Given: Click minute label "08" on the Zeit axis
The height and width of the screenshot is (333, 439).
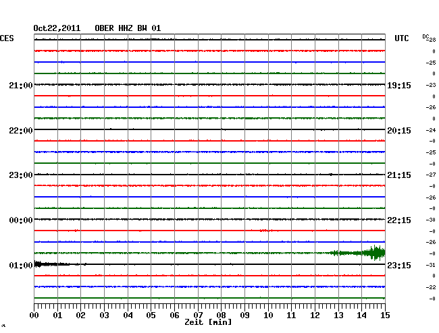Looking at the screenshot, I should pos(221,315).
